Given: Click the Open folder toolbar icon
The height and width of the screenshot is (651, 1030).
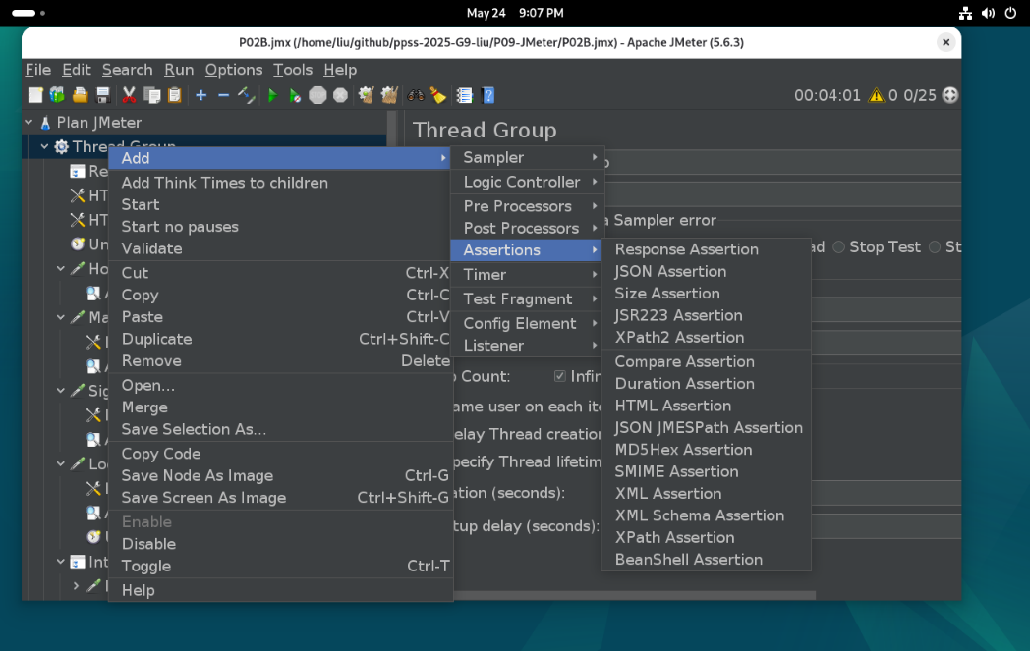Looking at the screenshot, I should 81,96.
